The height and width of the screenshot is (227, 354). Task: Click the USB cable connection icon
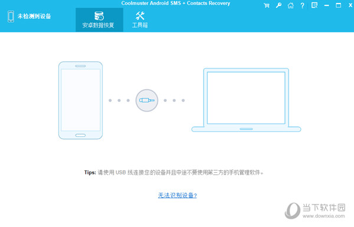tap(147, 100)
